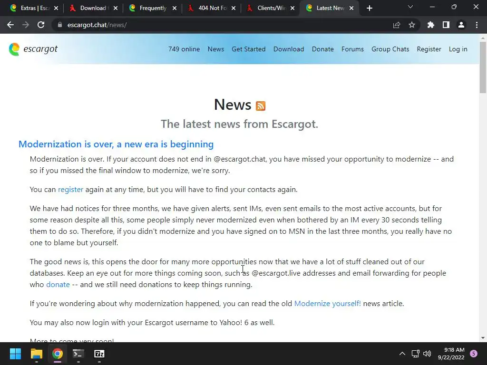Open the taskbar clock and date
Viewport: 487px width, 365px height.
point(451,354)
